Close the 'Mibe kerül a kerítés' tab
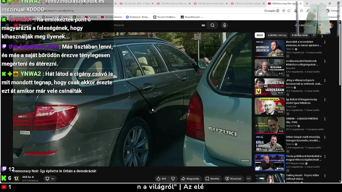The image size is (342, 192). pyautogui.click(x=189, y=3)
